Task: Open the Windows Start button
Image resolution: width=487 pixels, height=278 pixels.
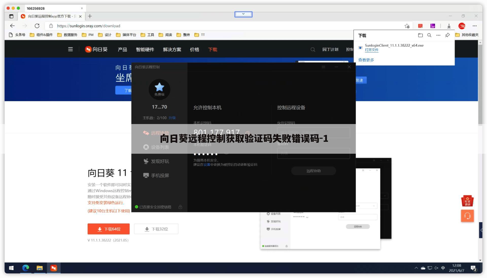Action: pyautogui.click(x=11, y=268)
